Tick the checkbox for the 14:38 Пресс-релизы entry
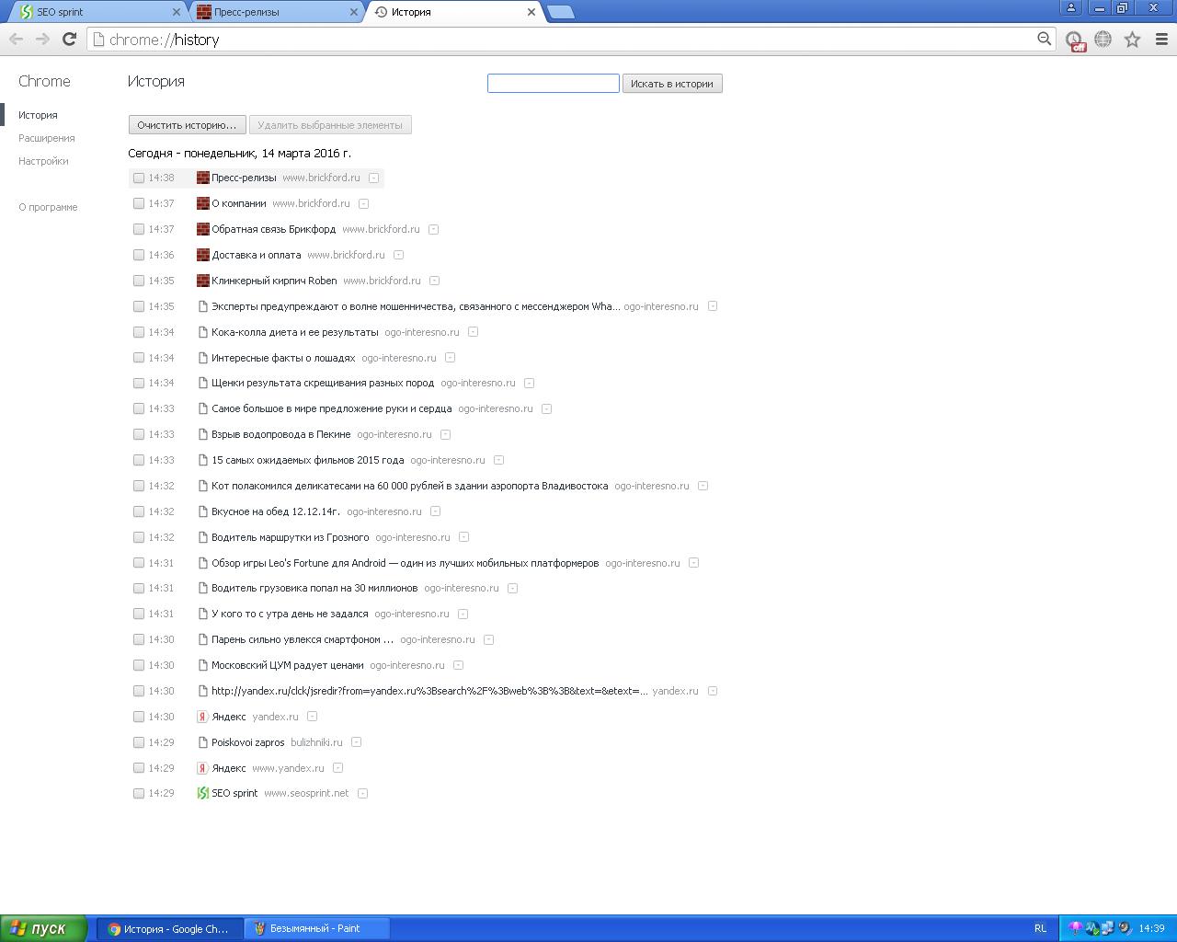The width and height of the screenshot is (1177, 942). [x=139, y=178]
